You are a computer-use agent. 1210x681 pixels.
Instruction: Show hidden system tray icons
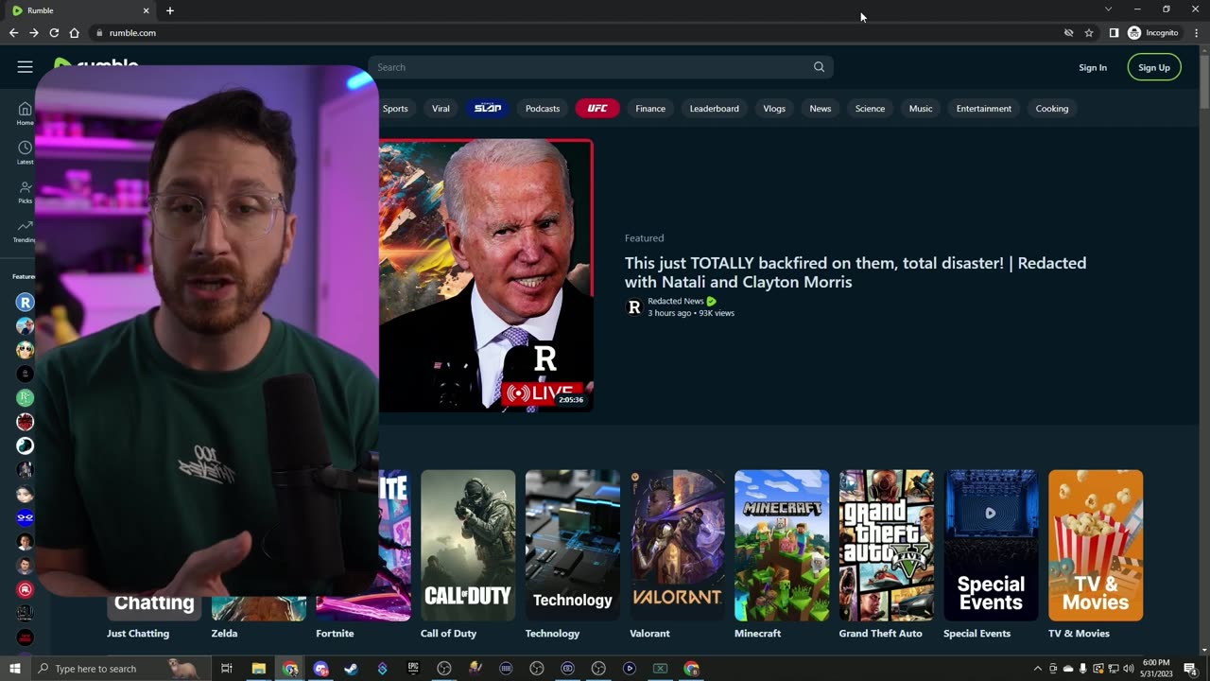click(x=1037, y=669)
